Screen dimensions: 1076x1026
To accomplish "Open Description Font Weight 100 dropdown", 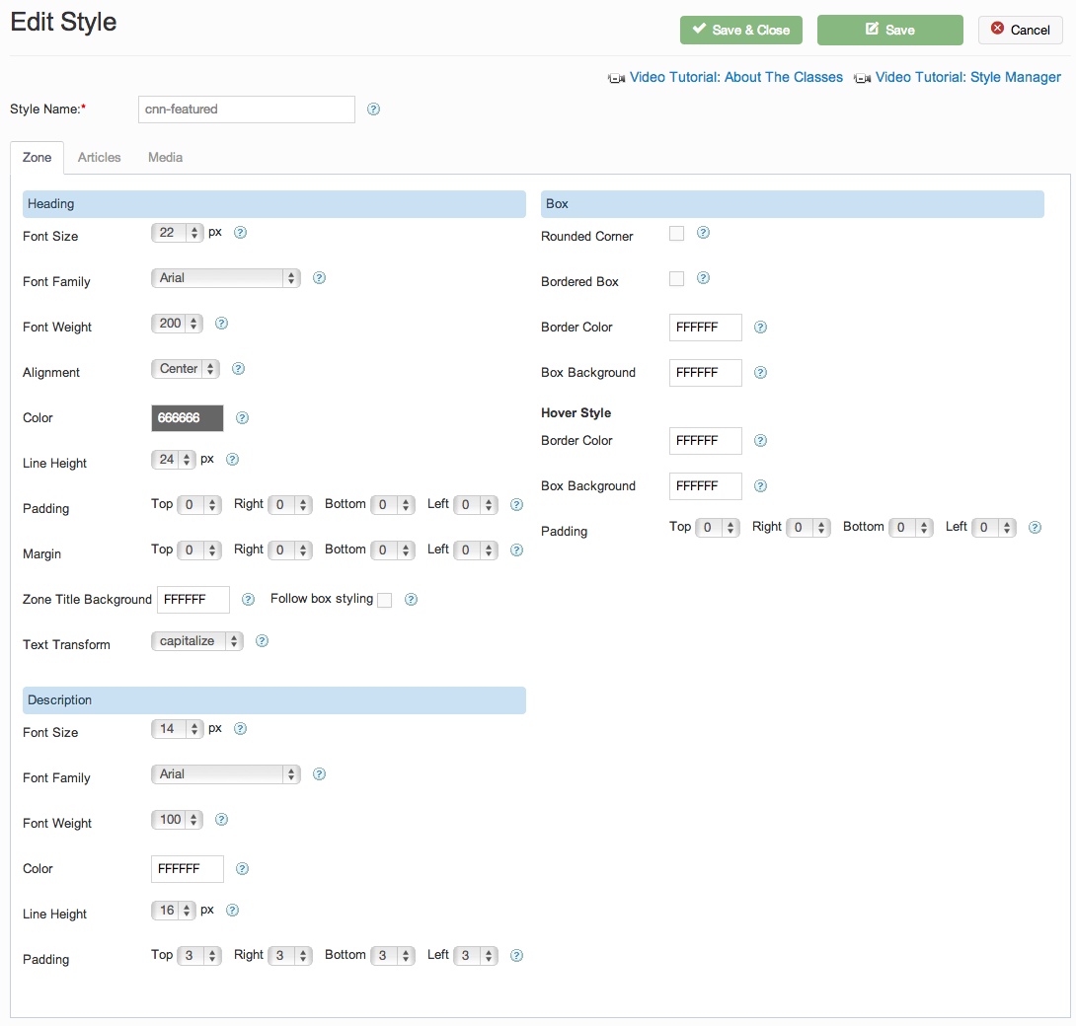I will [x=177, y=819].
